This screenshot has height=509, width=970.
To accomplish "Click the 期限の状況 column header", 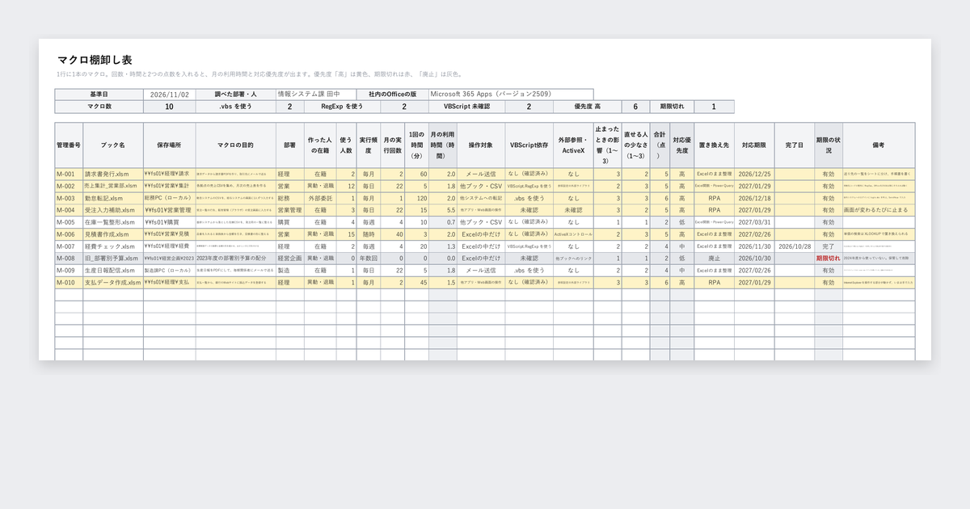I will coord(829,145).
